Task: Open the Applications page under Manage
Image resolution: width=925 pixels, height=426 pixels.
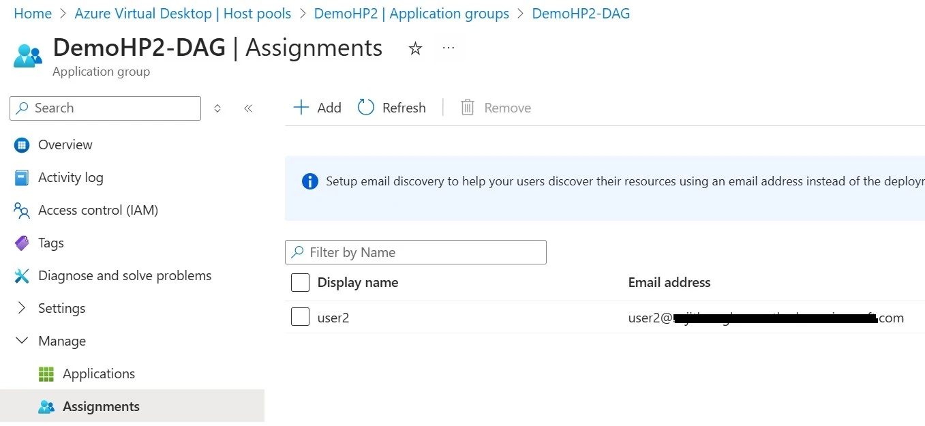Action: (98, 374)
